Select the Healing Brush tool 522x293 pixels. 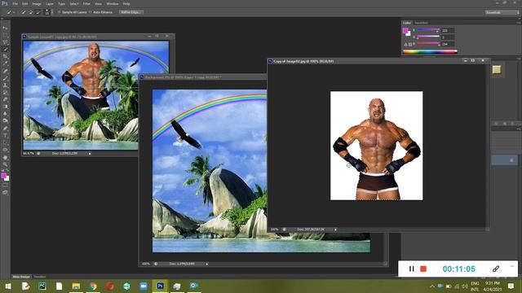5,71
